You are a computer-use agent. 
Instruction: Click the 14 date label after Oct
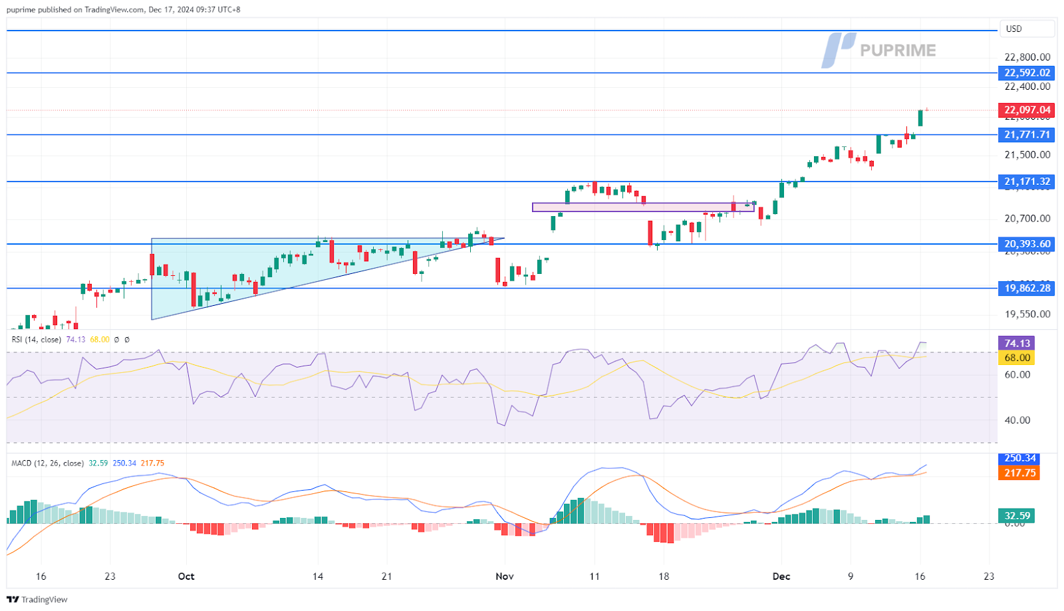tap(318, 576)
